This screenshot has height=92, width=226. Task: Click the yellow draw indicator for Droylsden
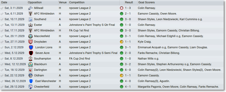121,42
